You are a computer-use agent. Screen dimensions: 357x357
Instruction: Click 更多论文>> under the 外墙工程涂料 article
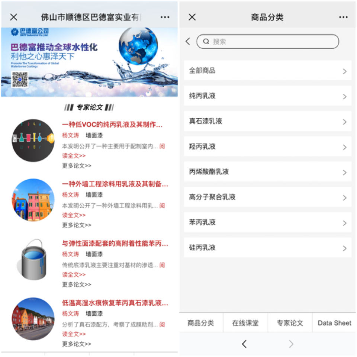(x=77, y=225)
